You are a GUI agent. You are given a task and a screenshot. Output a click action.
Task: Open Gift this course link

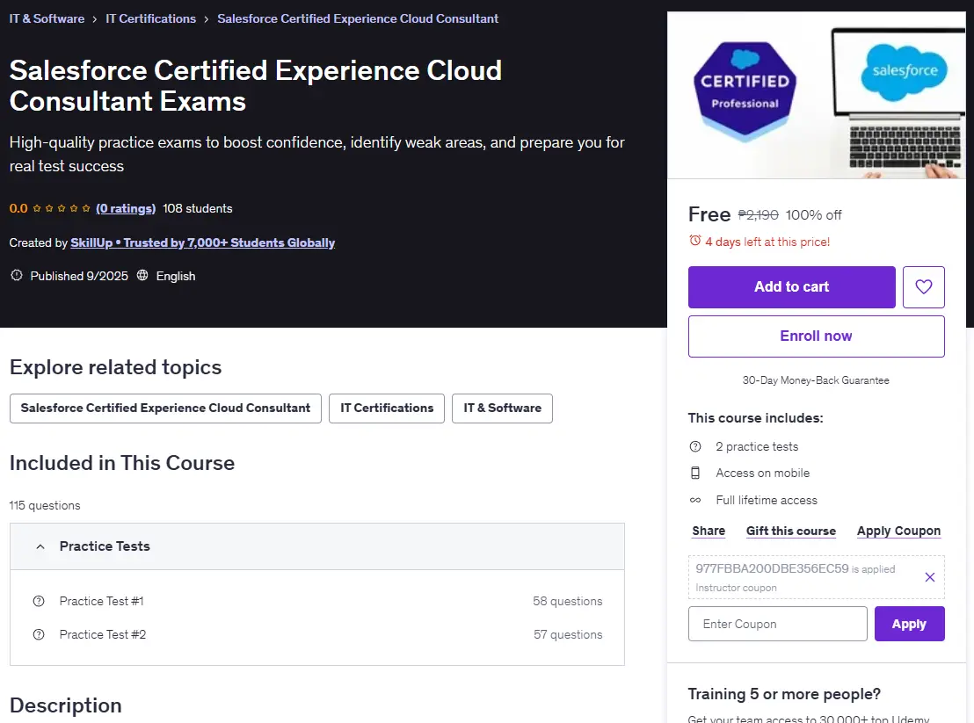tap(791, 531)
